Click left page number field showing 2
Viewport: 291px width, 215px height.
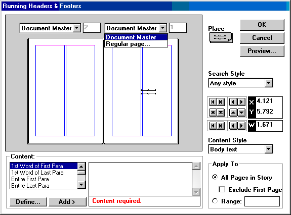[x=92, y=28]
